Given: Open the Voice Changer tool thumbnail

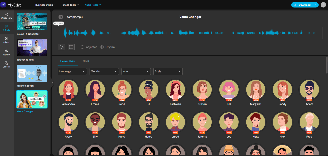Looking at the screenshot, I should 32,99.
